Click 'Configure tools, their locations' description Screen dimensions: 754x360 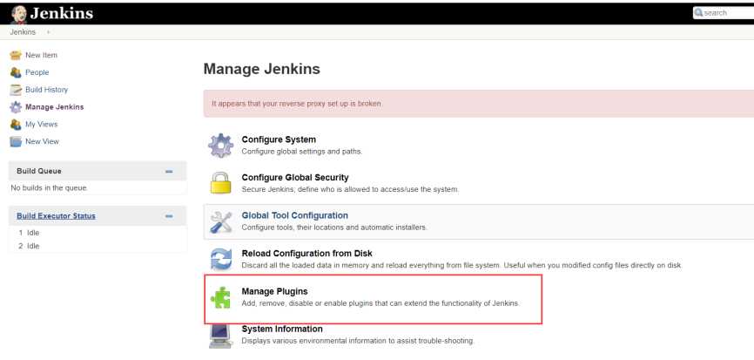coord(334,228)
